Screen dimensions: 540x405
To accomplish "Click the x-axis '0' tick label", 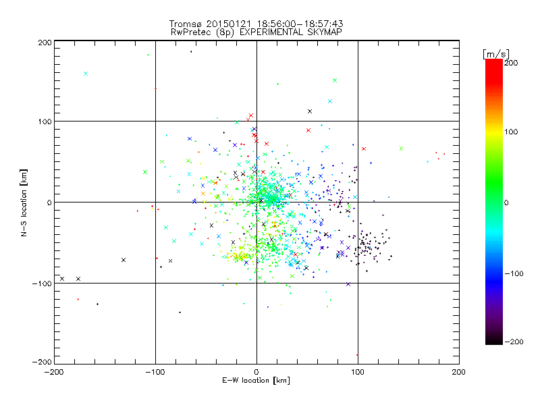I will coord(256,372).
